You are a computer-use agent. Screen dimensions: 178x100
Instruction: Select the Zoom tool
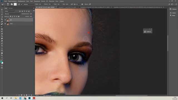(x=2, y=55)
